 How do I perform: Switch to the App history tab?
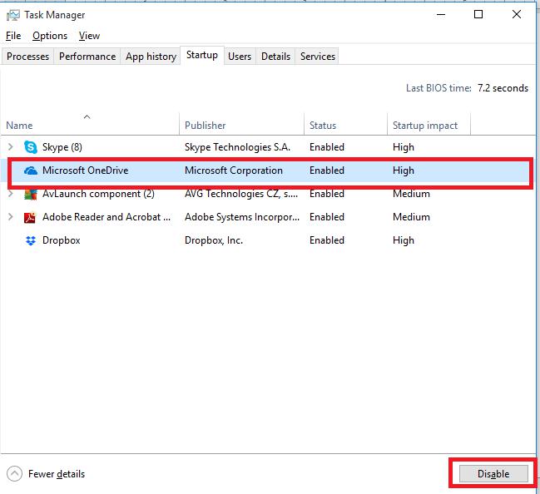[151, 56]
